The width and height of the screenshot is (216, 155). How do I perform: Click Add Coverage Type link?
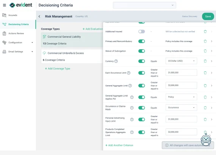click(x=58, y=69)
